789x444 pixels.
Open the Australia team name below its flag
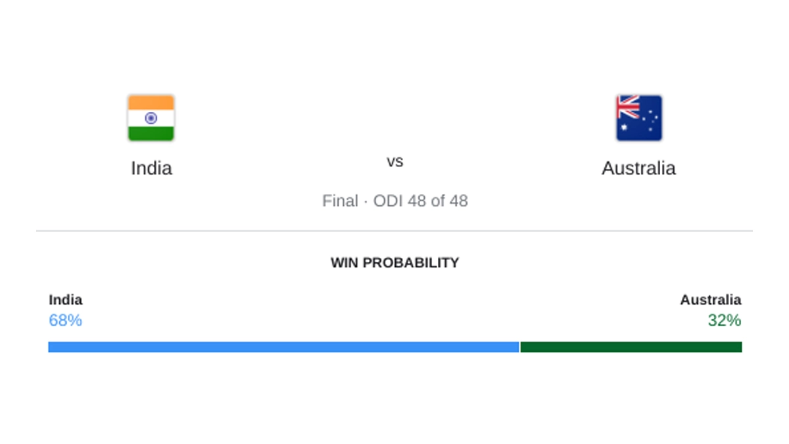638,168
